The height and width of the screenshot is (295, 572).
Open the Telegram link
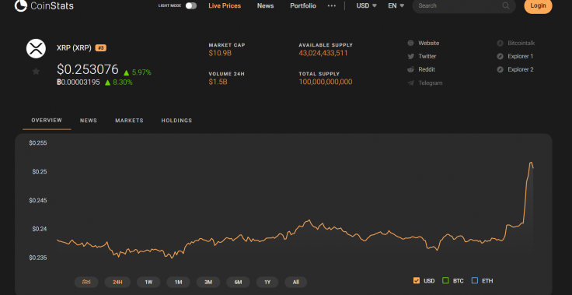point(431,83)
